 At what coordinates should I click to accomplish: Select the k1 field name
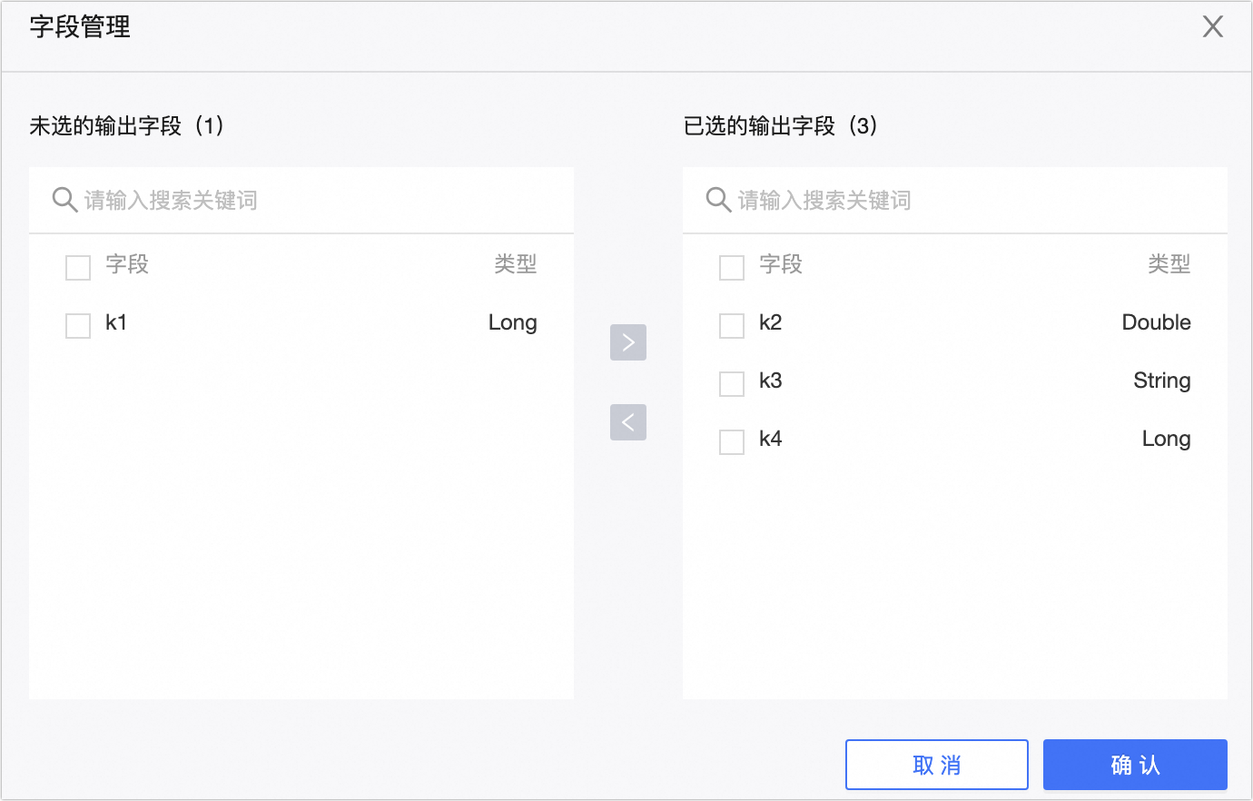tap(116, 322)
